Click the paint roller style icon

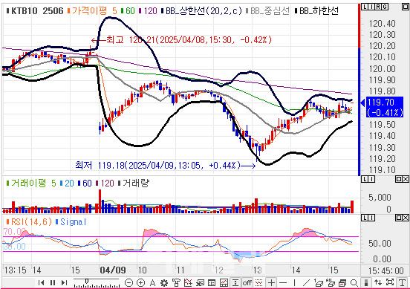point(177,283)
